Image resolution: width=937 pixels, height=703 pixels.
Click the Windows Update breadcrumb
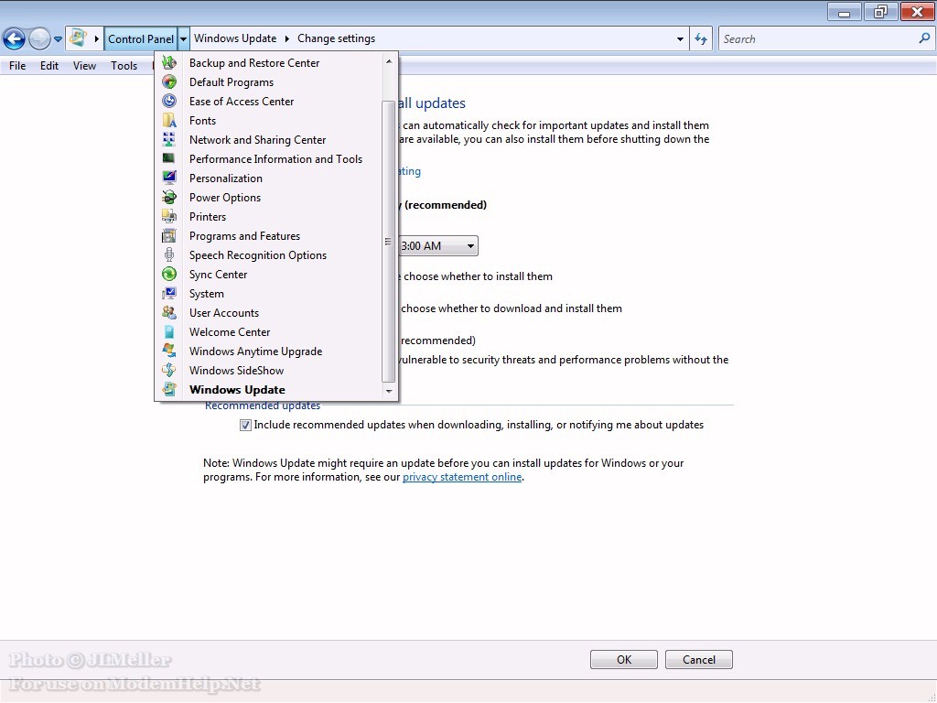(x=235, y=38)
